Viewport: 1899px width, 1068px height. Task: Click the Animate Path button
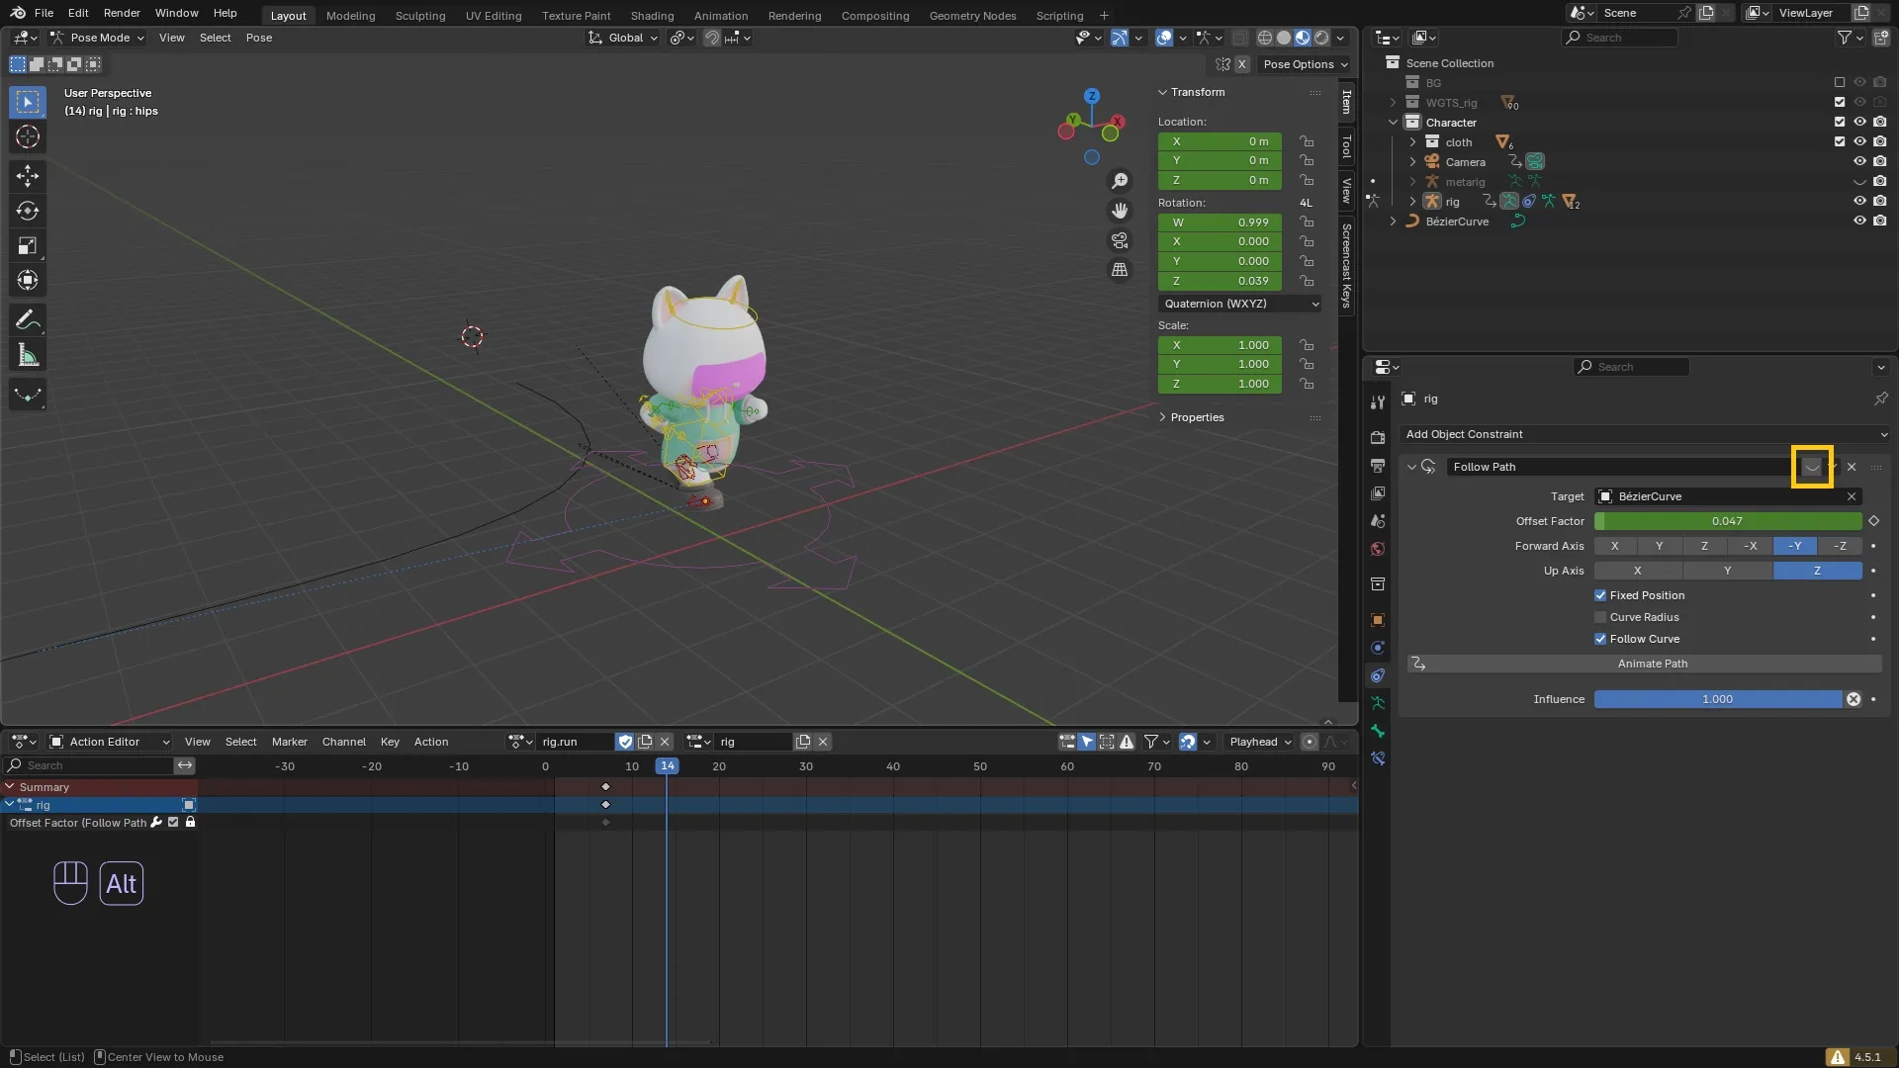click(1652, 664)
